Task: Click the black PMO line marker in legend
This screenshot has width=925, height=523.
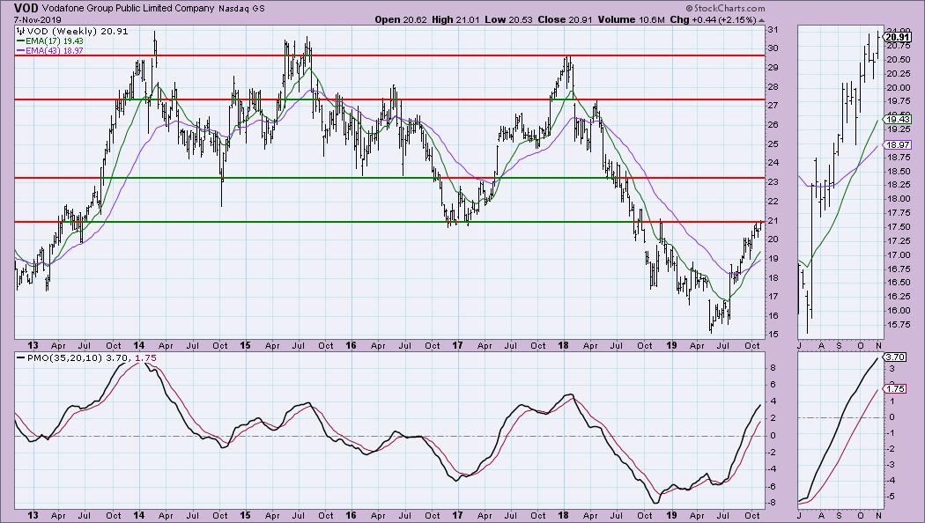Action: [x=20, y=357]
